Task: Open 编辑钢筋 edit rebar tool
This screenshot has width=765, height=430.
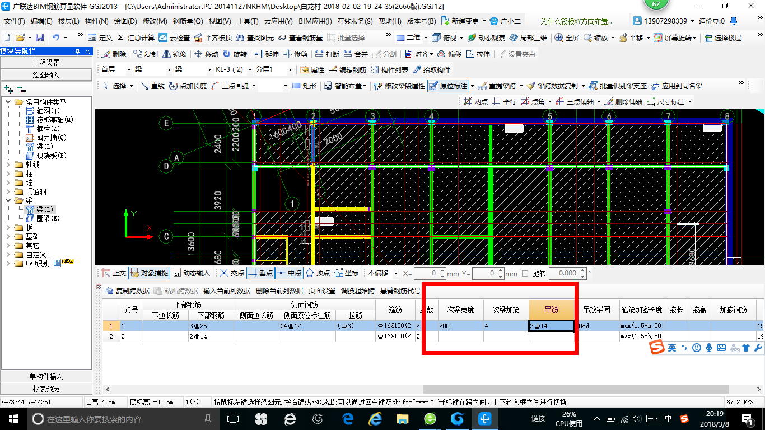Action: [x=348, y=70]
